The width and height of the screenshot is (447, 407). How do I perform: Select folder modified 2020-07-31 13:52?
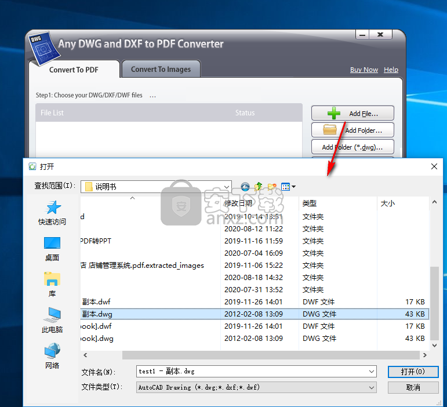pos(255,290)
